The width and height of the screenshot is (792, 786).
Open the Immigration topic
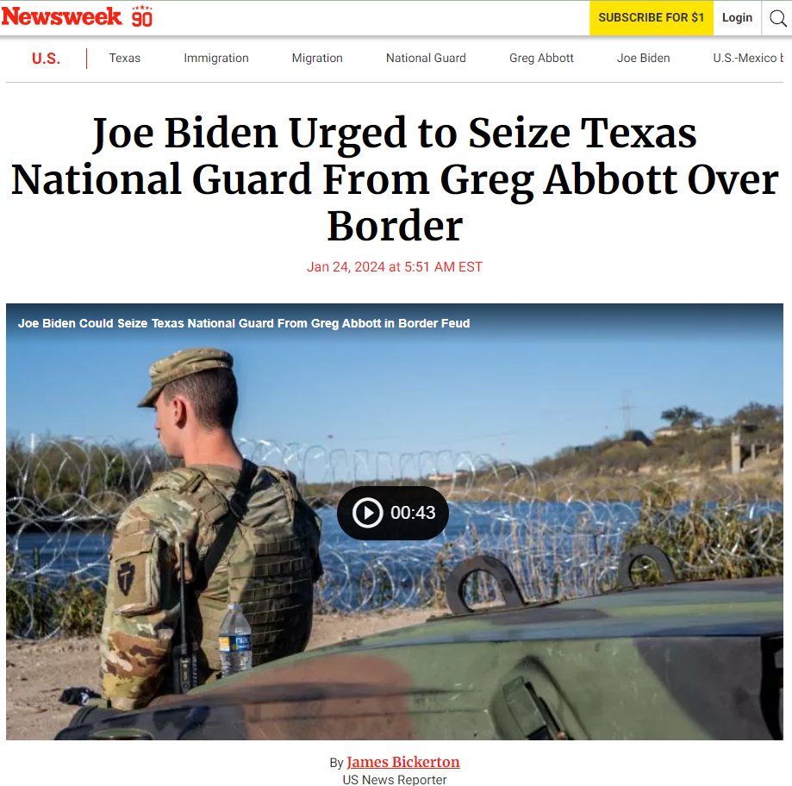(216, 58)
